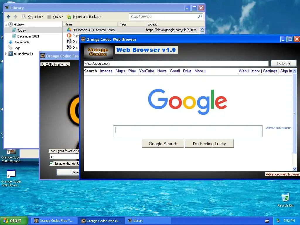Click the Back arrow in Library window
300x225 pixels.
pyautogui.click(x=8, y=17)
